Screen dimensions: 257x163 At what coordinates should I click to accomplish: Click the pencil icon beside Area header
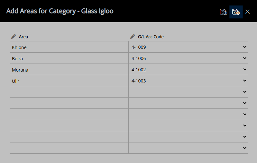[x=14, y=37]
